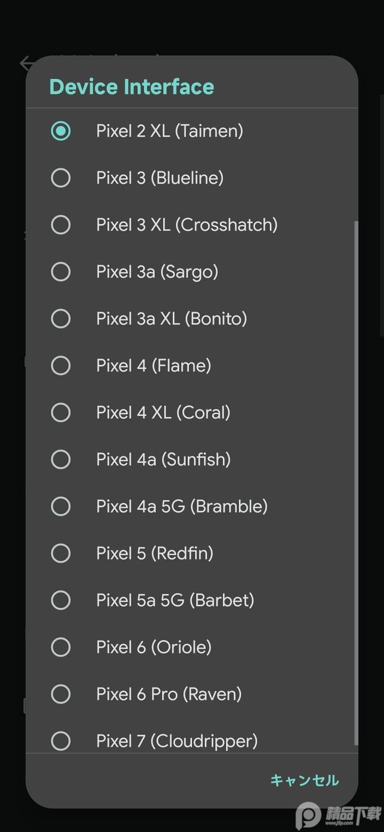Image resolution: width=384 pixels, height=832 pixels.
Task: Choose Pixel 3 (Blueline) radio option
Action: pyautogui.click(x=60, y=178)
